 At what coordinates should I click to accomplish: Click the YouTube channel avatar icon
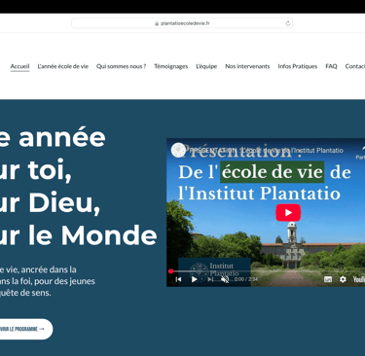(178, 150)
